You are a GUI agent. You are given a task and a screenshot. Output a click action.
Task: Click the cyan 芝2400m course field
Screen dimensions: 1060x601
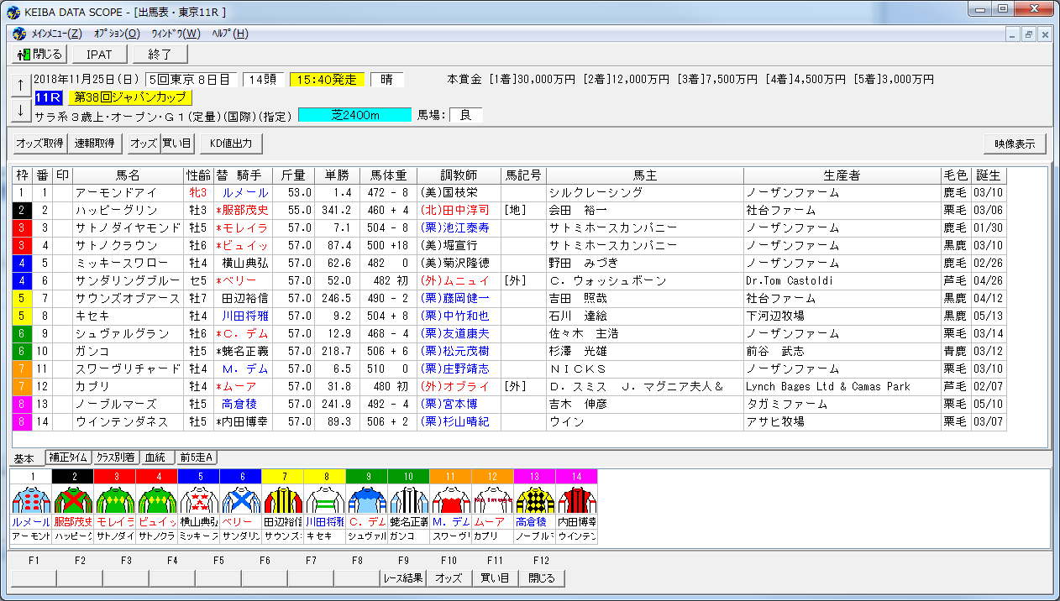(x=354, y=115)
